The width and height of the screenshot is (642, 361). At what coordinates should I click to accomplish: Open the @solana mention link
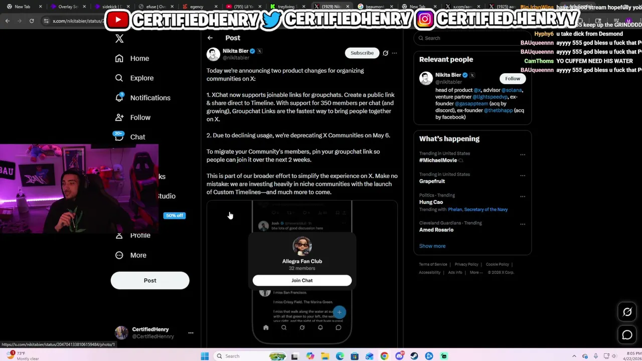pos(511,90)
